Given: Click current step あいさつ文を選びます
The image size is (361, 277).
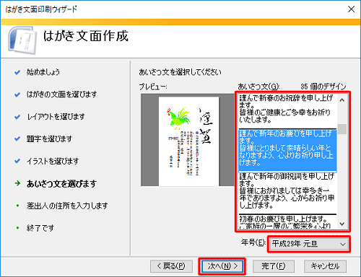Looking at the screenshot, I should (62, 183).
